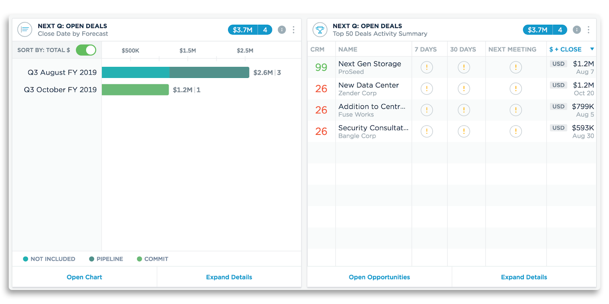609x304 pixels.
Task: Click the trophy icon on Top 50 Deals card
Action: (320, 30)
